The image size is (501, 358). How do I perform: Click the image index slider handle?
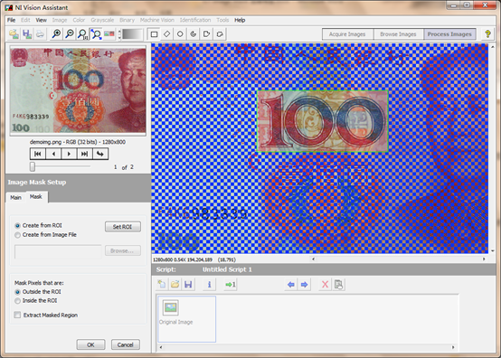[33, 166]
